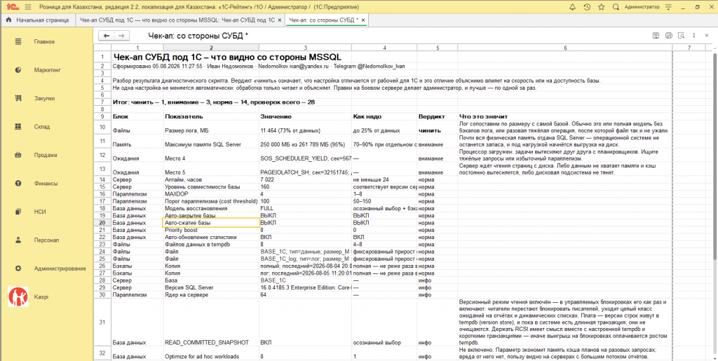Select the cell Ядер на сервере
The width and height of the screenshot is (718, 361).
(x=210, y=294)
